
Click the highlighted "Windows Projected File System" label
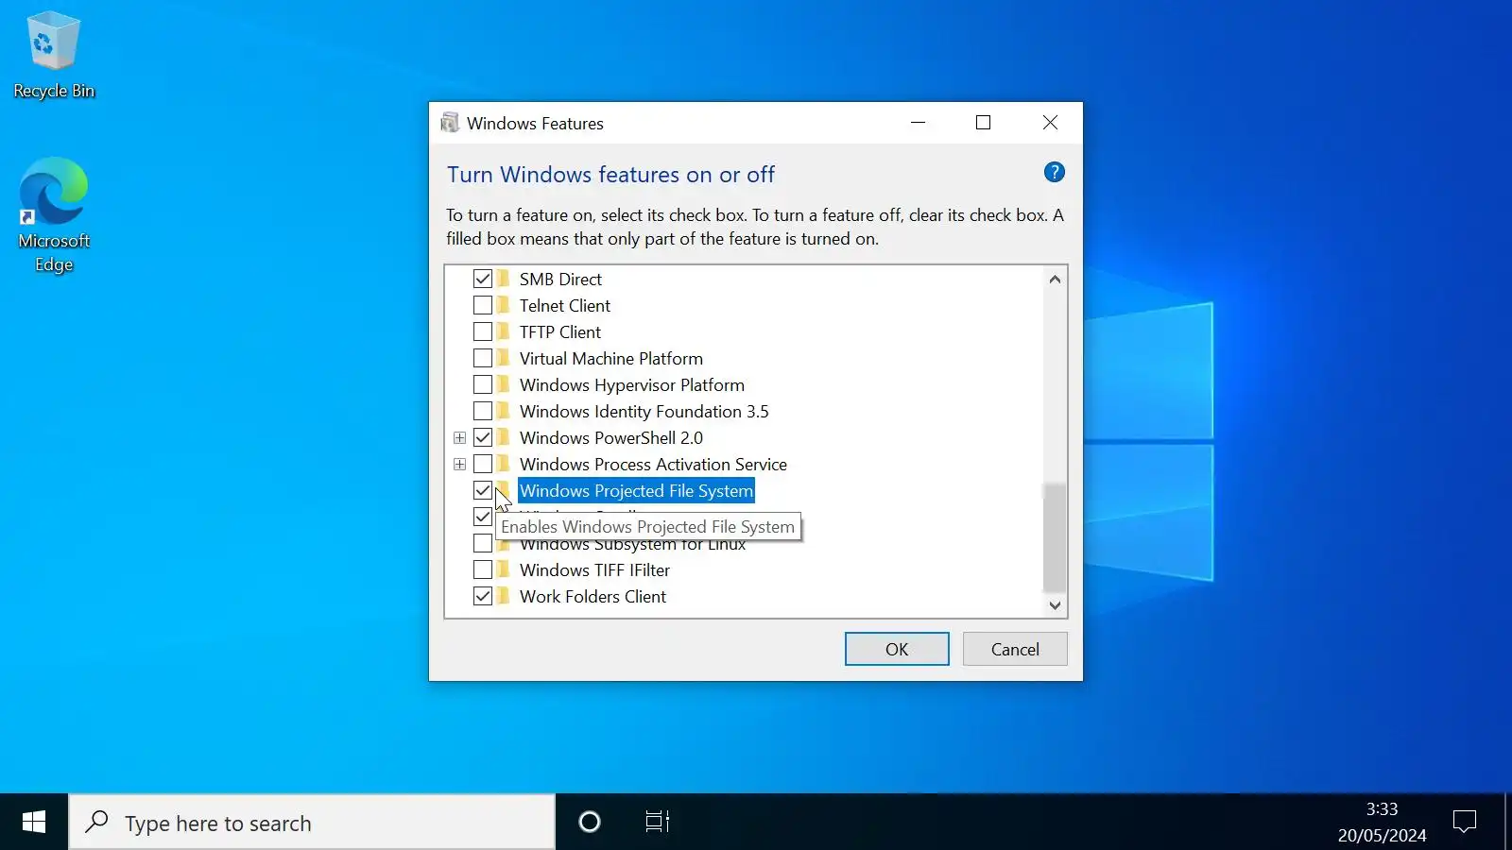(x=636, y=490)
